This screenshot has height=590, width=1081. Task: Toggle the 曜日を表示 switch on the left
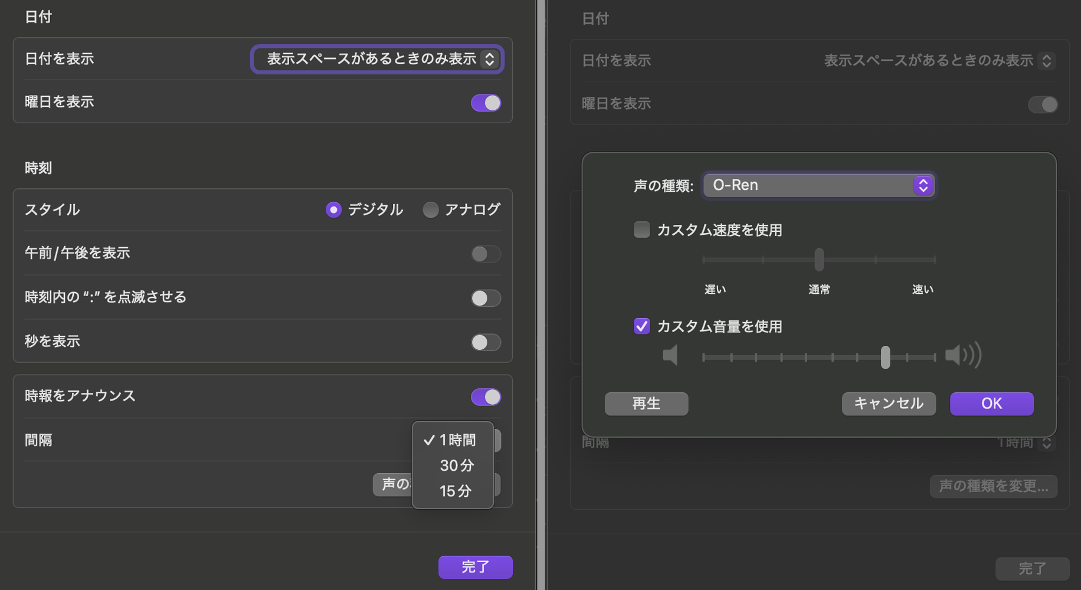(486, 103)
